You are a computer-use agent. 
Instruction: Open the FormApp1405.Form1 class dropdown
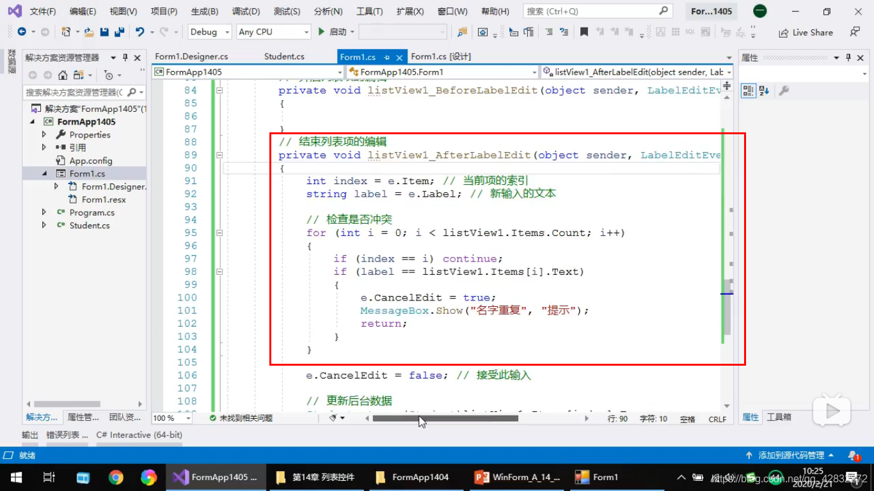pos(443,72)
